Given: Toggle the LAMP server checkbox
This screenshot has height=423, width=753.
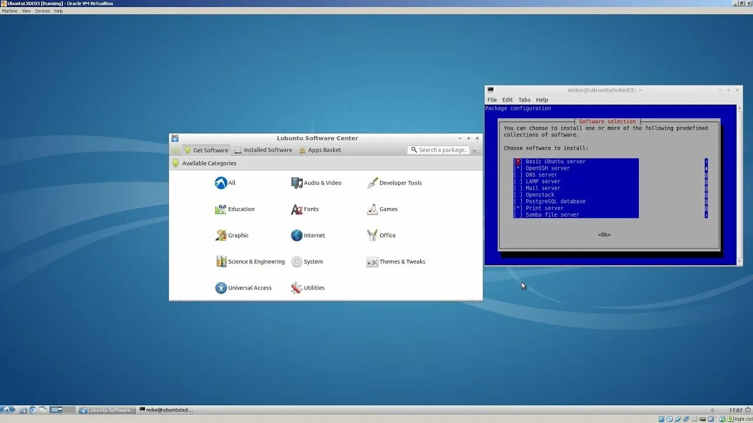Looking at the screenshot, I should pos(518,182).
